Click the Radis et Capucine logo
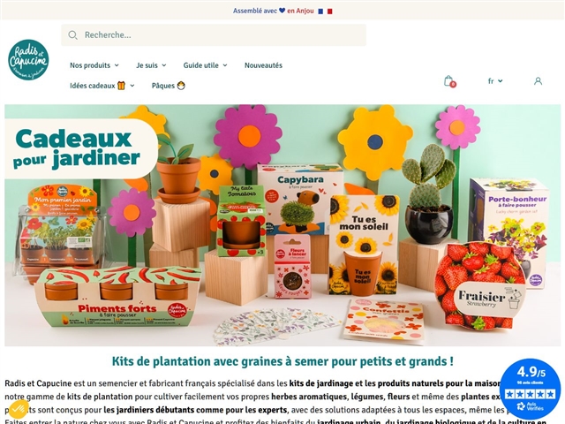This screenshot has width=565, height=424. tap(28, 60)
